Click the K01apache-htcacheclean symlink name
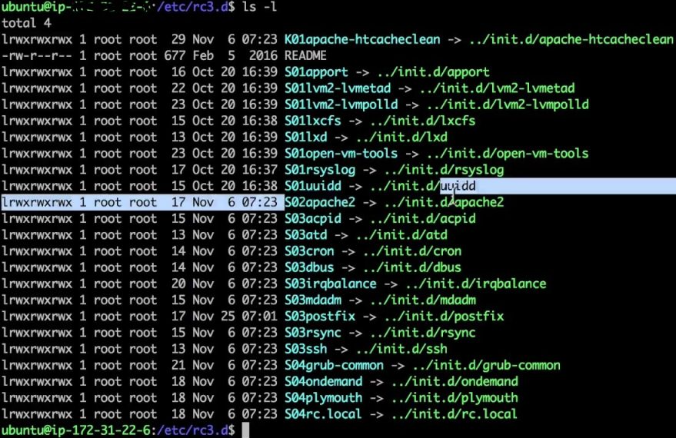This screenshot has width=676, height=438. tap(362, 40)
